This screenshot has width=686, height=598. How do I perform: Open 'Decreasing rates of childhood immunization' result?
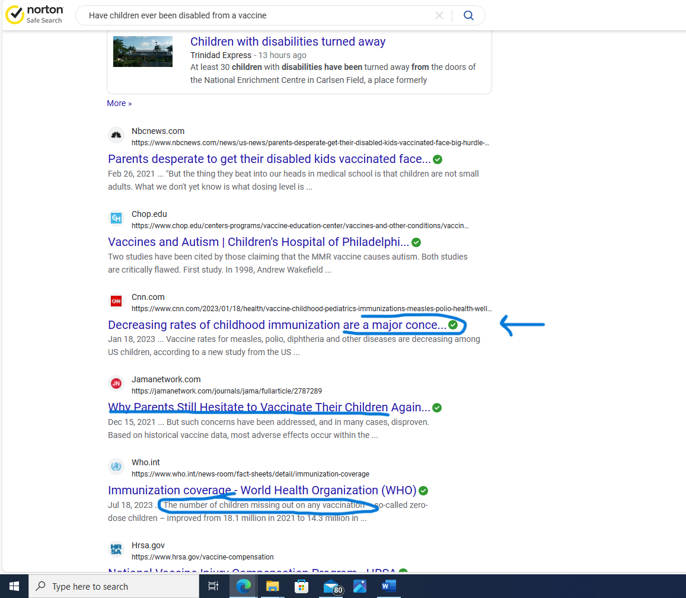(x=277, y=325)
